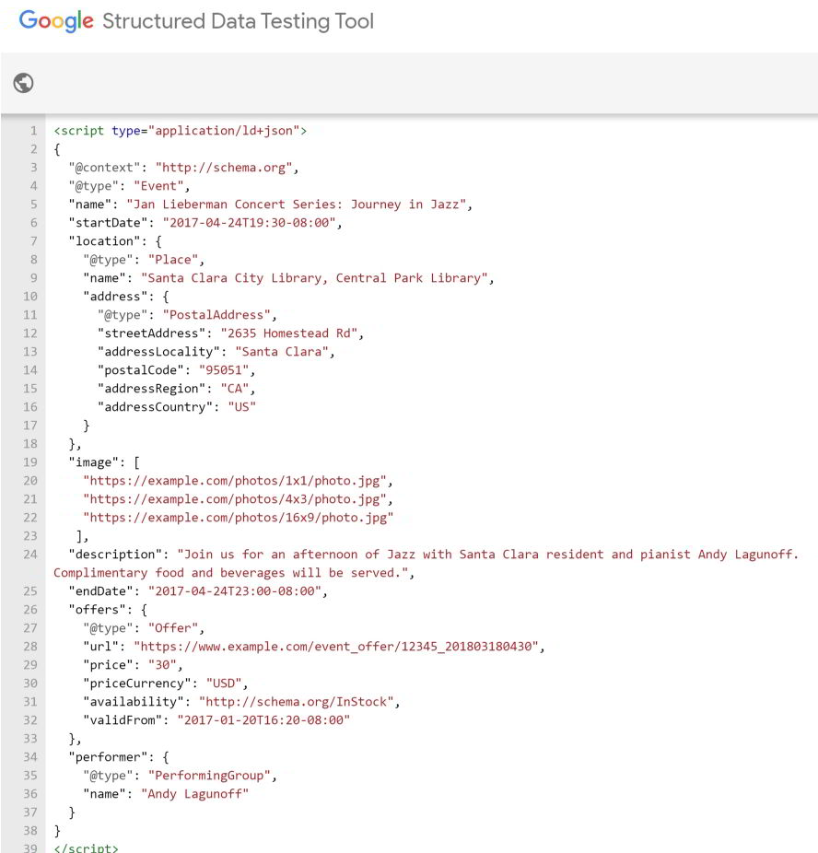The image size is (818, 853).
Task: Click line number 24 in the gutter
Action: pyautogui.click(x=30, y=555)
